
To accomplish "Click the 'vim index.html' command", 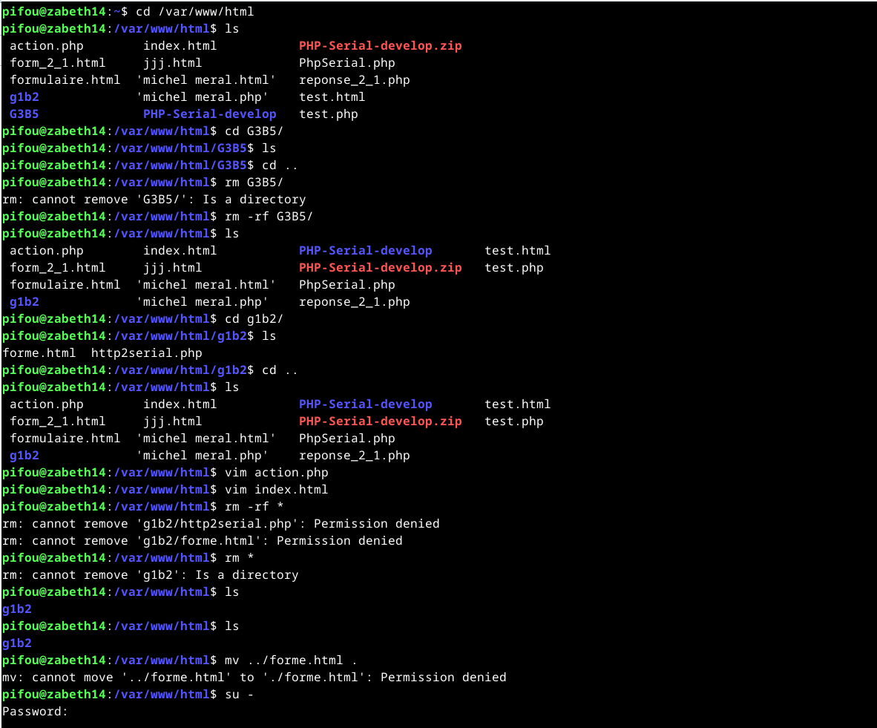I will click(276, 490).
